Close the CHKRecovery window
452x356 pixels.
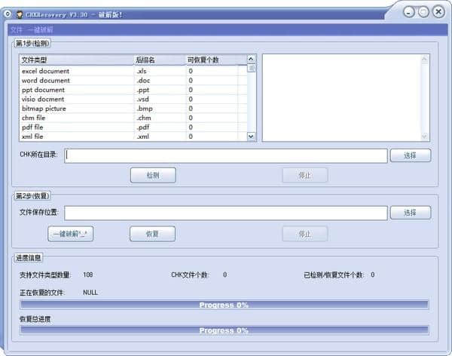tap(438, 12)
